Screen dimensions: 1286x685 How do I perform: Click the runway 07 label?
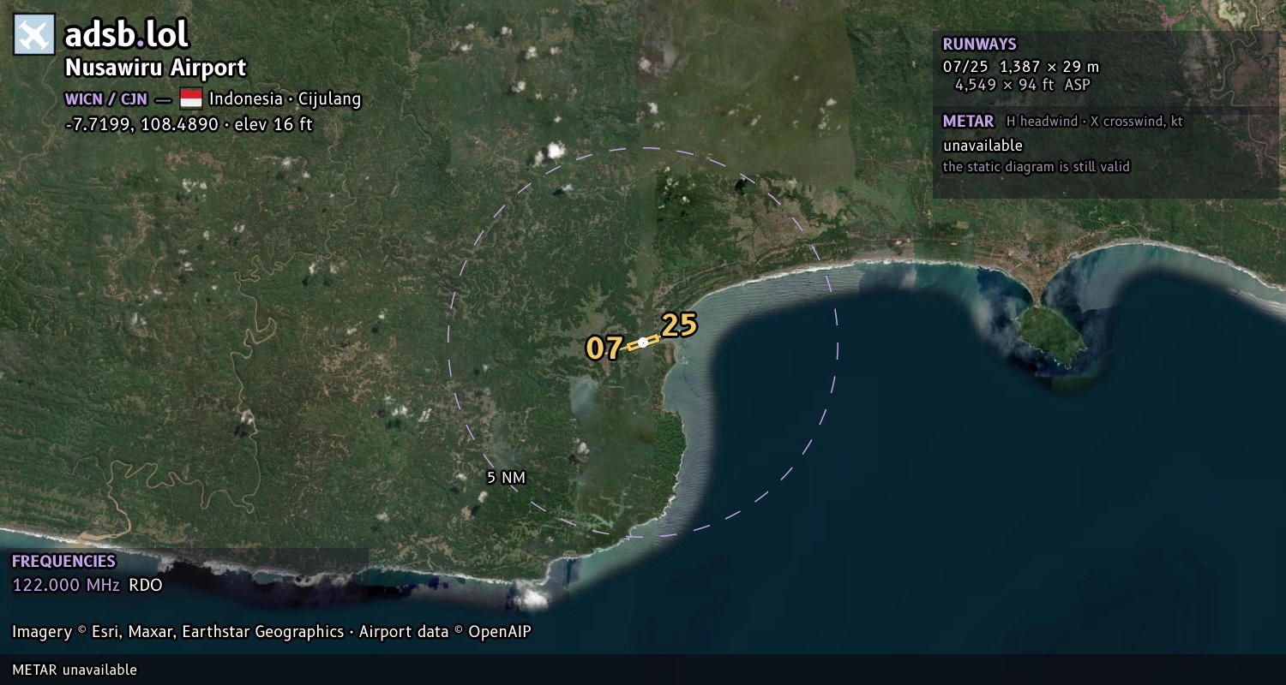point(604,348)
